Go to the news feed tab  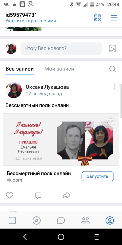(x=12, y=220)
